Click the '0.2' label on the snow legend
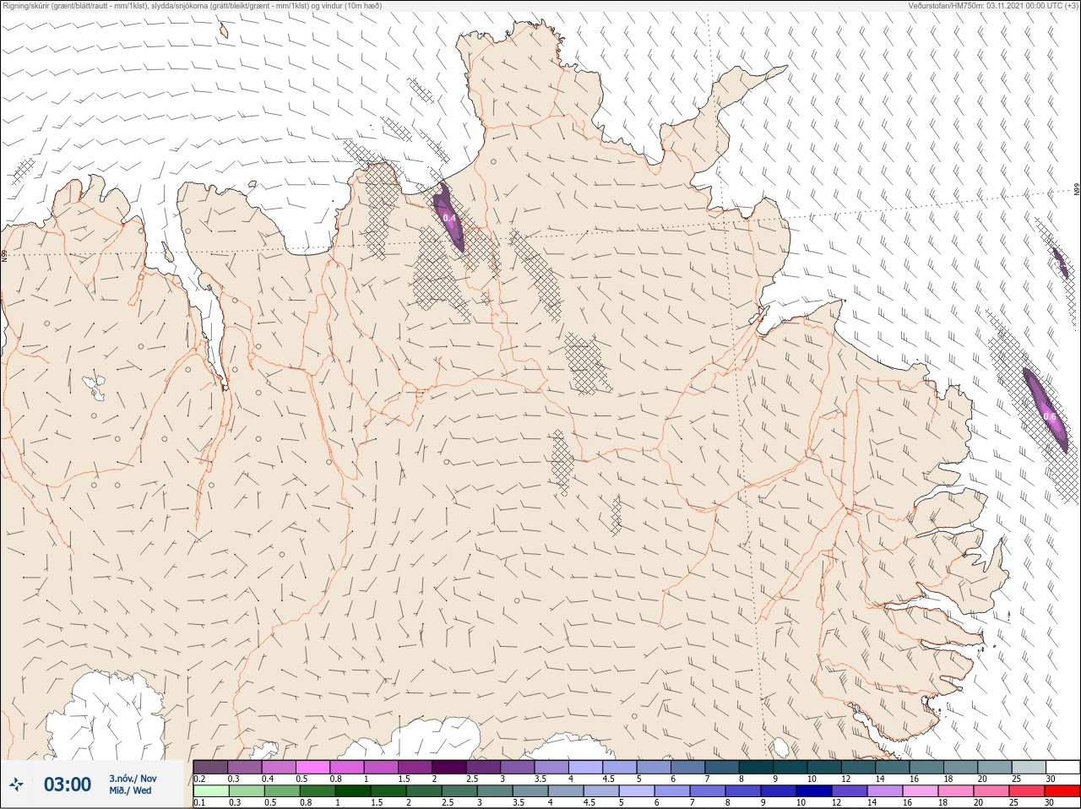The width and height of the screenshot is (1081, 809). 199,779
